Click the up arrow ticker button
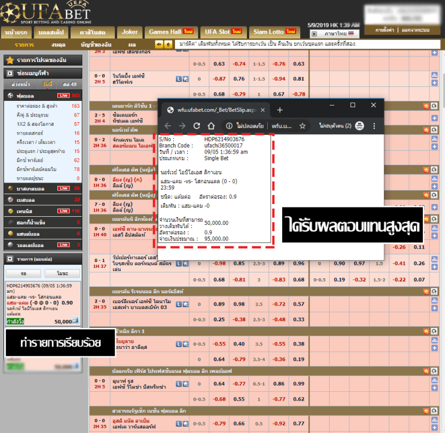445x433 pixels. click(x=168, y=44)
